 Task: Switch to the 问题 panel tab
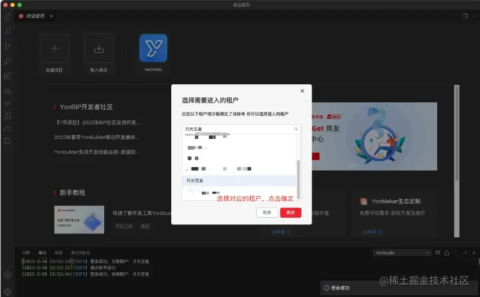[x=26, y=253]
